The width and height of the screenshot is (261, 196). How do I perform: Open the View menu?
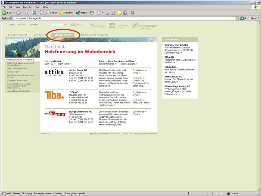[18, 7]
